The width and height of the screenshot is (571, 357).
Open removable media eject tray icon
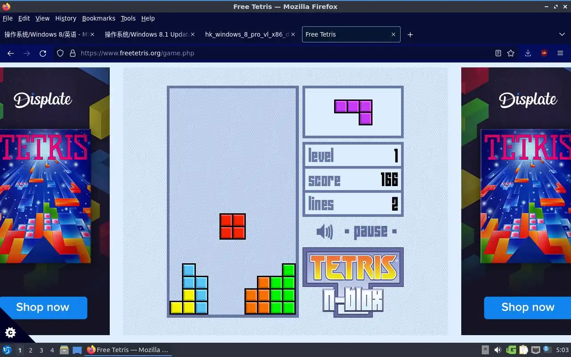click(x=485, y=350)
